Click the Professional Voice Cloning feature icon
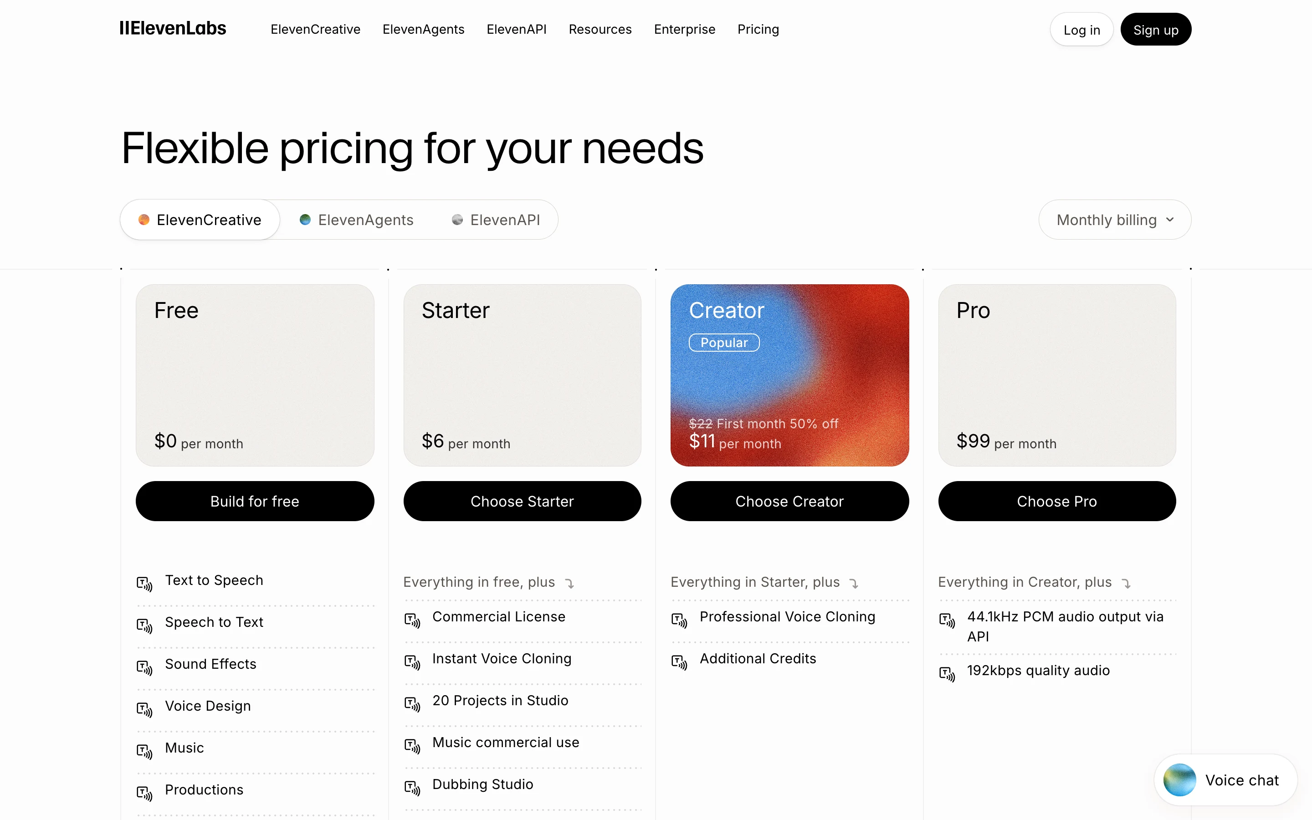 pos(679,620)
